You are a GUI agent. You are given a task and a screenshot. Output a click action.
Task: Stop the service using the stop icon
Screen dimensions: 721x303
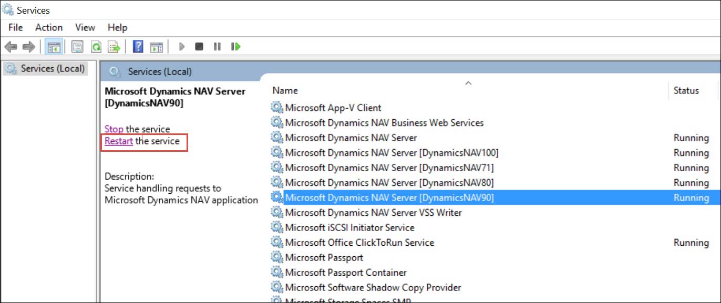pos(200,46)
